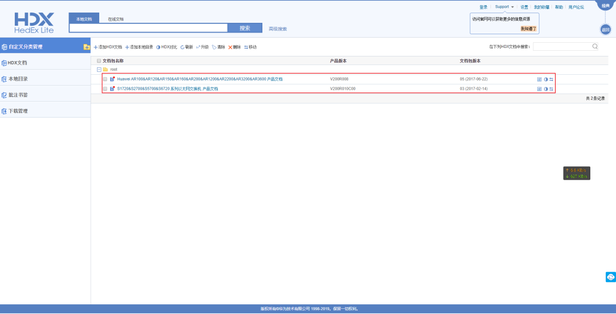
Task: Click the 登录 login link
Action: click(483, 7)
